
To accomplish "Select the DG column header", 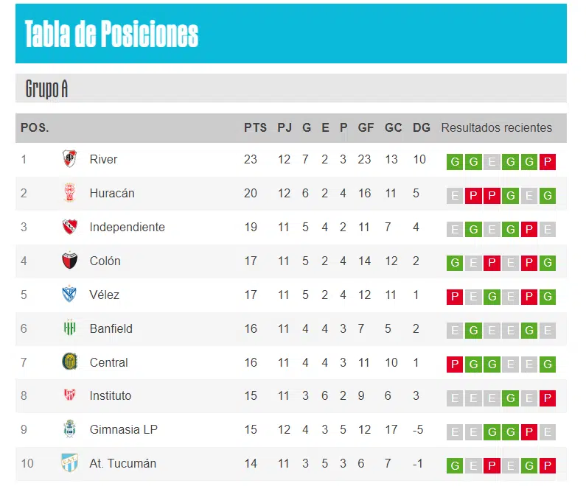I will tap(421, 127).
